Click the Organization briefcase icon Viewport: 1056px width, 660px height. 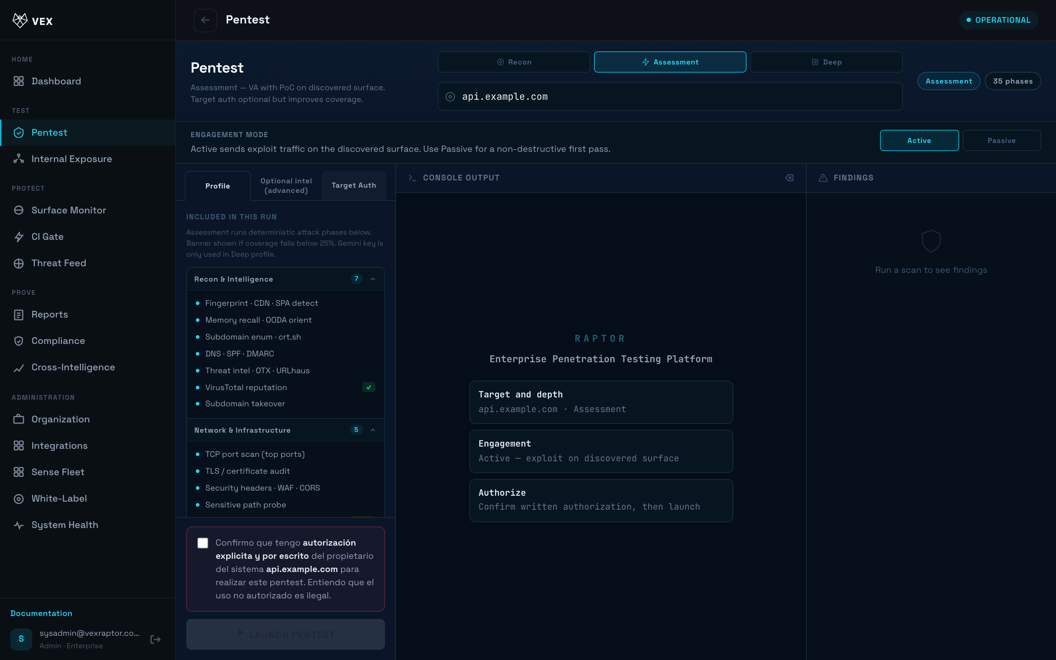point(18,419)
